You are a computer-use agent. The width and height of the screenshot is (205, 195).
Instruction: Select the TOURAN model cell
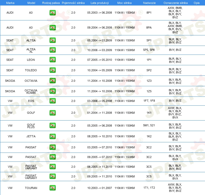(x=31, y=188)
